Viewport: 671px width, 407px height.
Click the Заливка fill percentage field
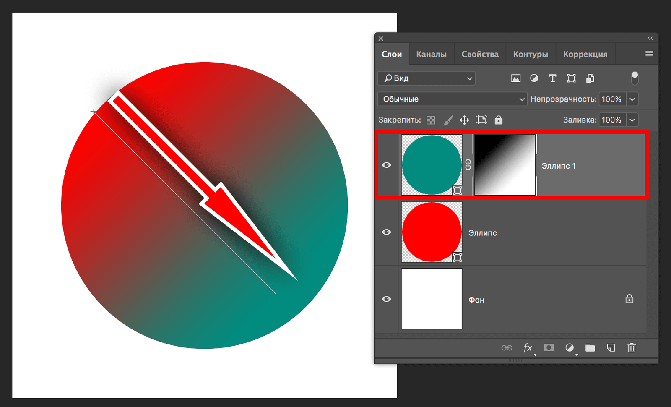612,120
